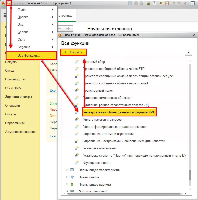The height and width of the screenshot is (200, 198).
Task: Open the Вид menu item
Action: pos(32,24)
